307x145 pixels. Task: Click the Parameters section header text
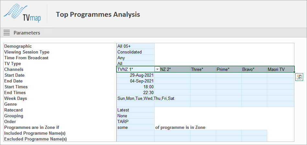pos(27,33)
